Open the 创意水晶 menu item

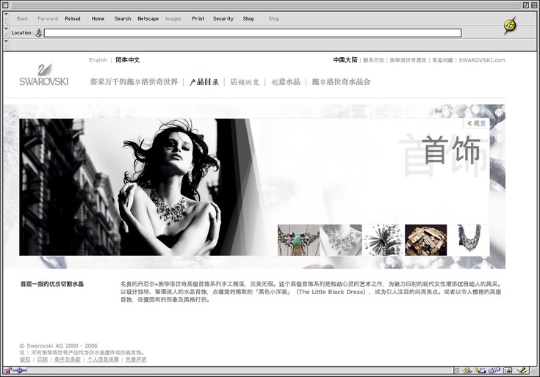tap(286, 82)
